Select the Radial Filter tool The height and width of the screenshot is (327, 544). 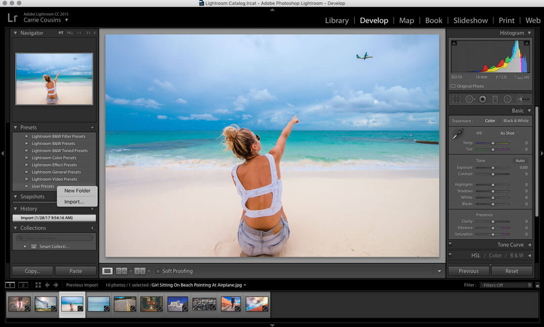point(507,99)
